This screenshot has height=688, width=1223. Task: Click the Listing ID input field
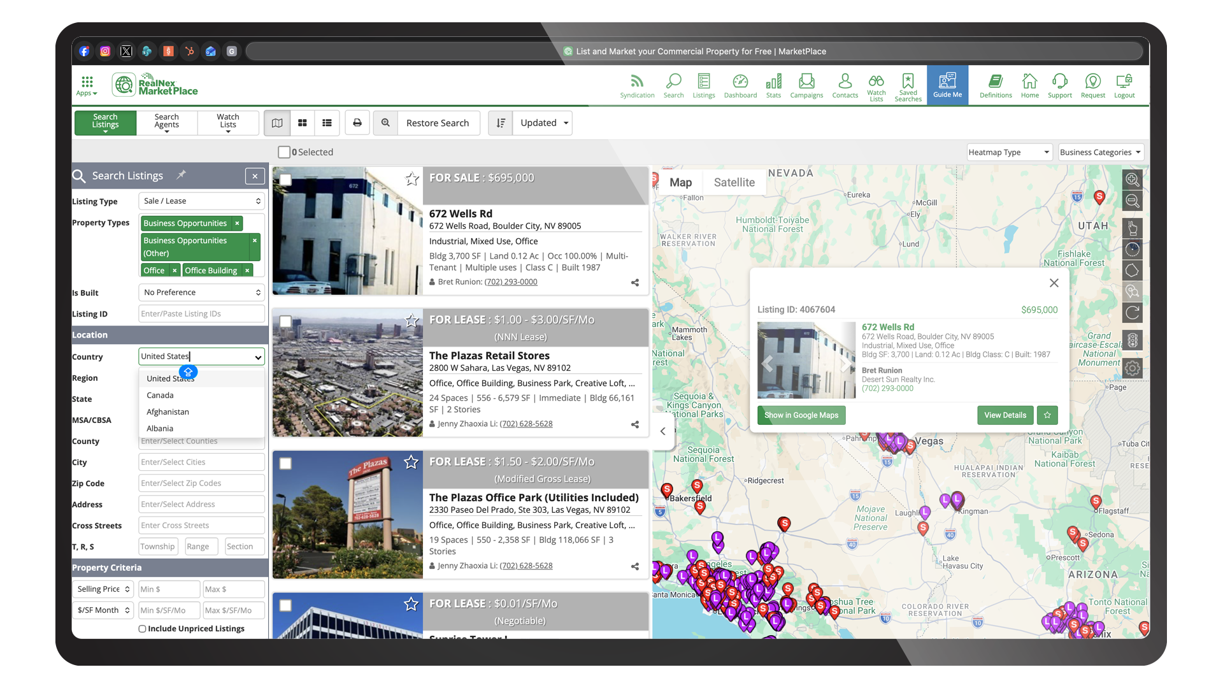click(x=201, y=314)
